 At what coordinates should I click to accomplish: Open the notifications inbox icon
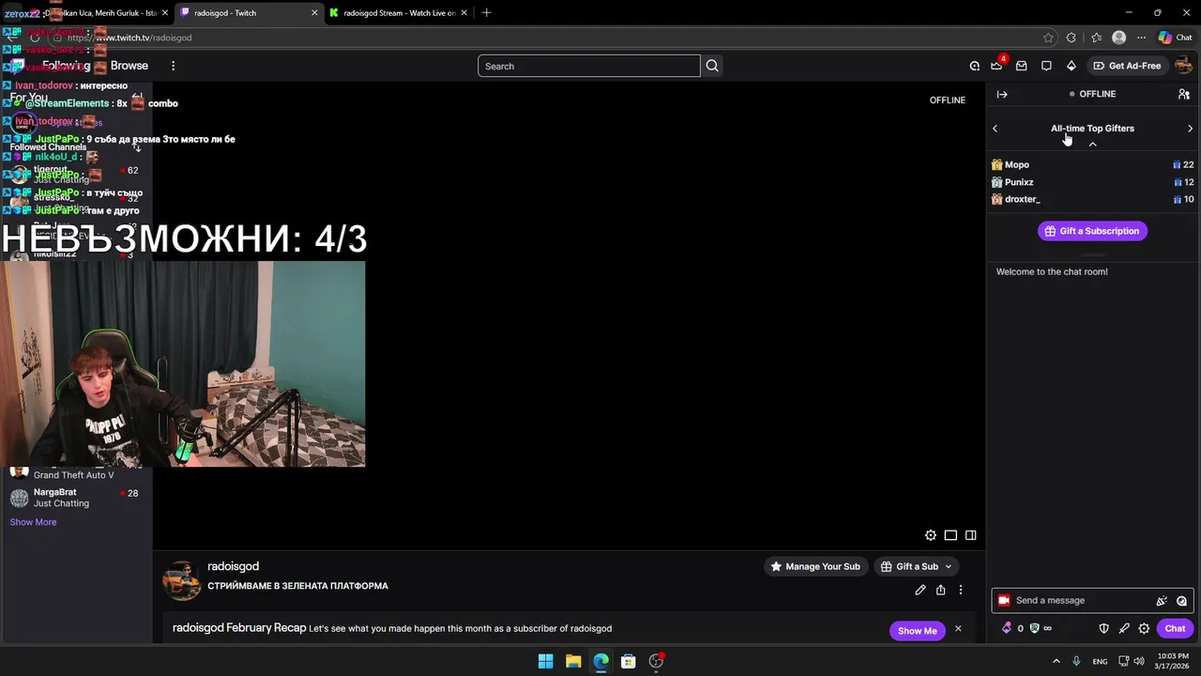pyautogui.click(x=1021, y=66)
